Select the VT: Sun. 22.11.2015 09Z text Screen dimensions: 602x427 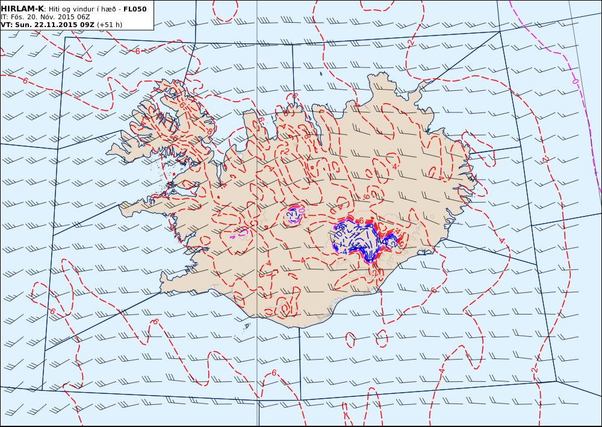47,25
